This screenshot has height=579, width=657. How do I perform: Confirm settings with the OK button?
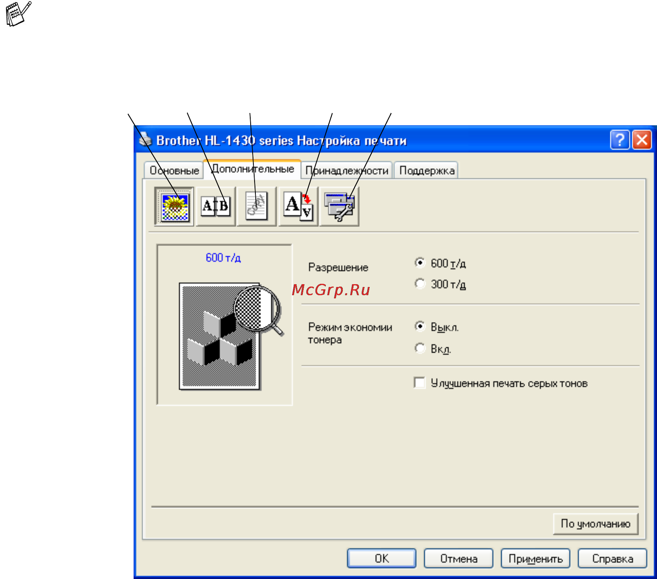(381, 558)
